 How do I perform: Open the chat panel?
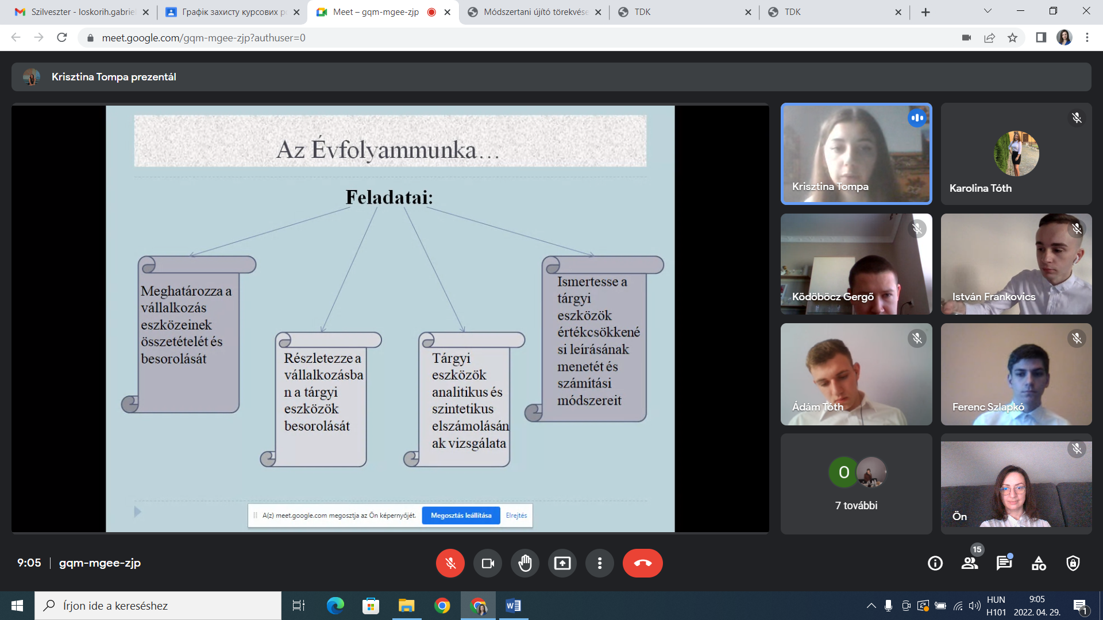tap(1004, 563)
